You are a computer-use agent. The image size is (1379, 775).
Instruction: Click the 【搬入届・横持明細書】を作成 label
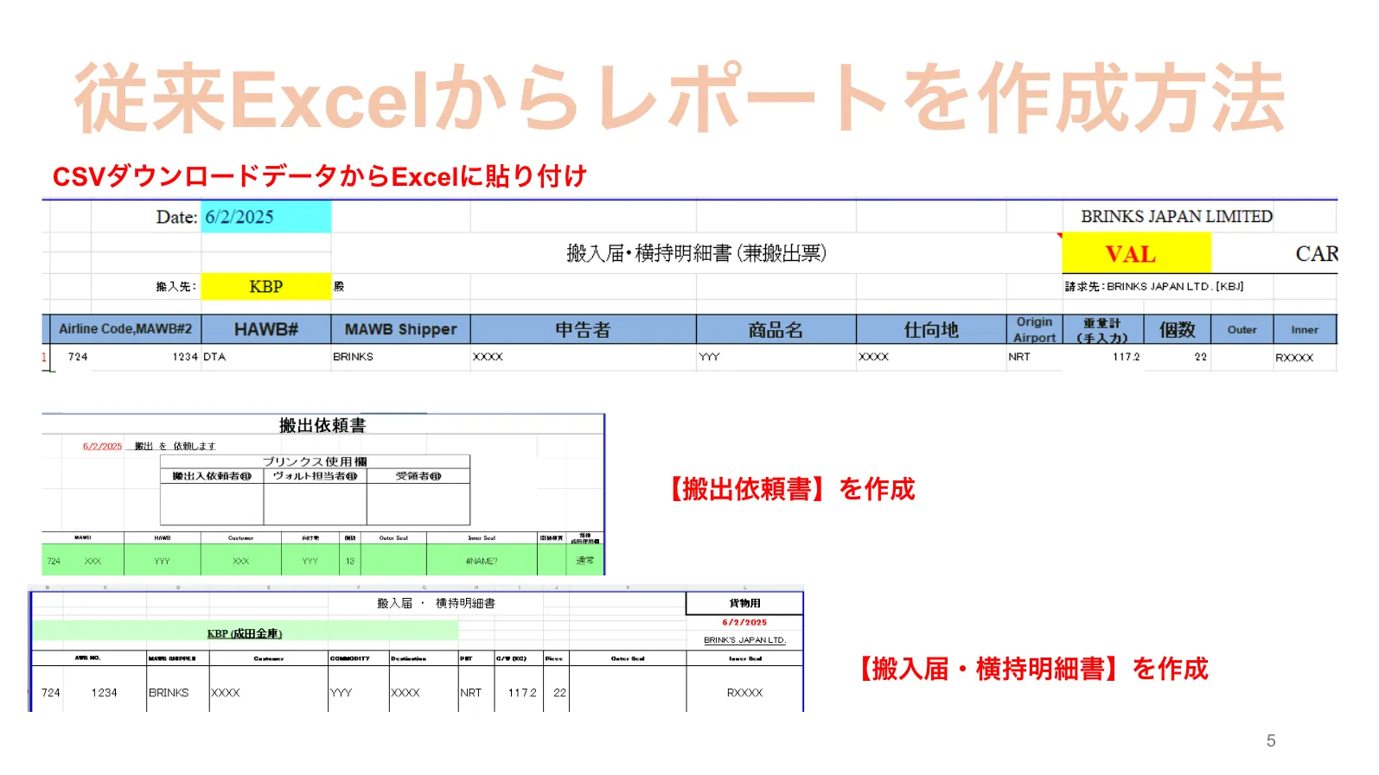[x=1031, y=669]
